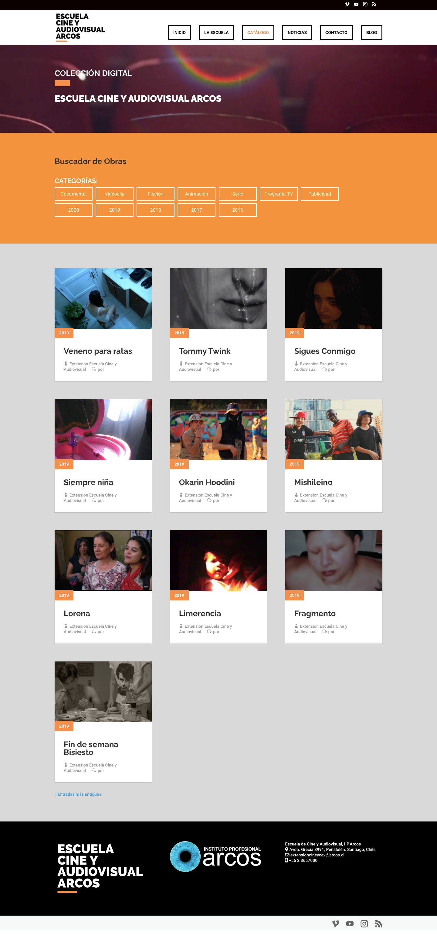Open the Lorena film thumbnail

[103, 561]
